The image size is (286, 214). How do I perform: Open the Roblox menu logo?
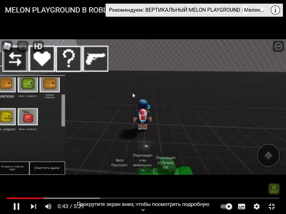click(7, 46)
